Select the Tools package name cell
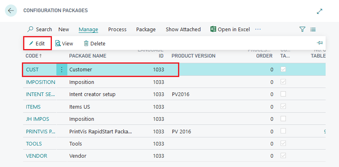 point(76,143)
